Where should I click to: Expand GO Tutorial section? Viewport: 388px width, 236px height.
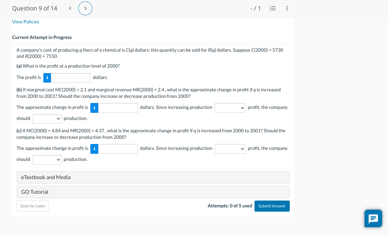tap(153, 192)
